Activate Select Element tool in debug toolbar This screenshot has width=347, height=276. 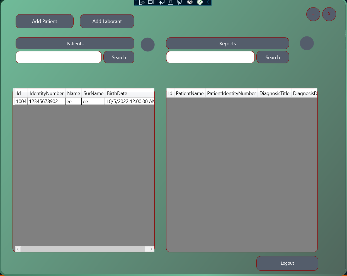coord(161,2)
